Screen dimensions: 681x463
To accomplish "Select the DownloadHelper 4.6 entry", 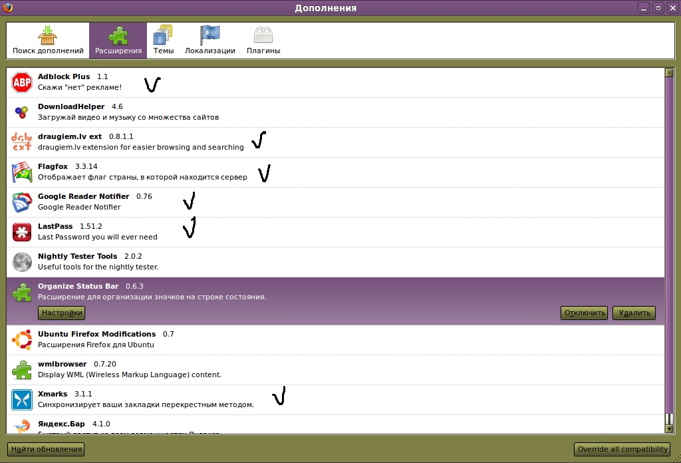I will 335,112.
